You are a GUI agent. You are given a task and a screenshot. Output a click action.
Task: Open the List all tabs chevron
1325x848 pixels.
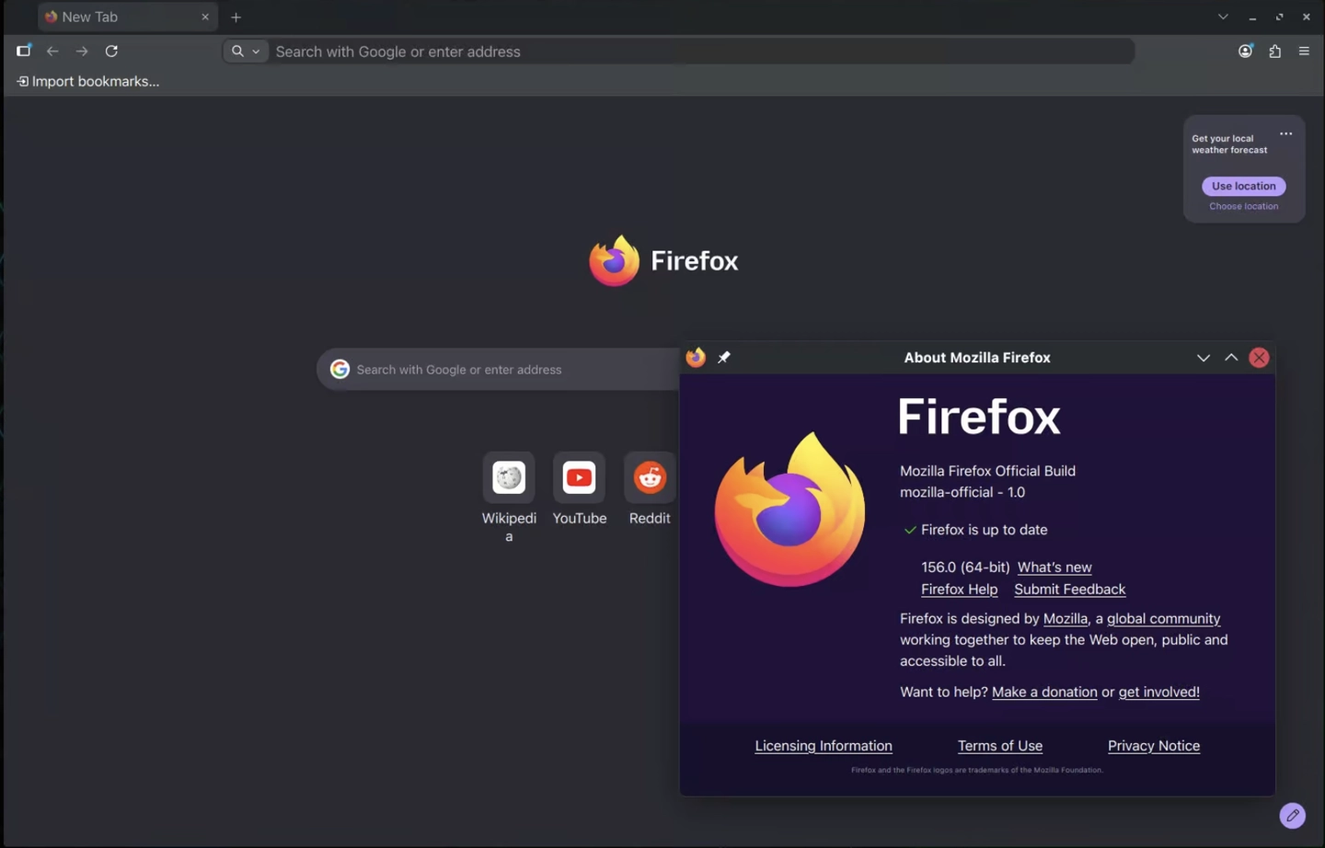(x=1223, y=17)
